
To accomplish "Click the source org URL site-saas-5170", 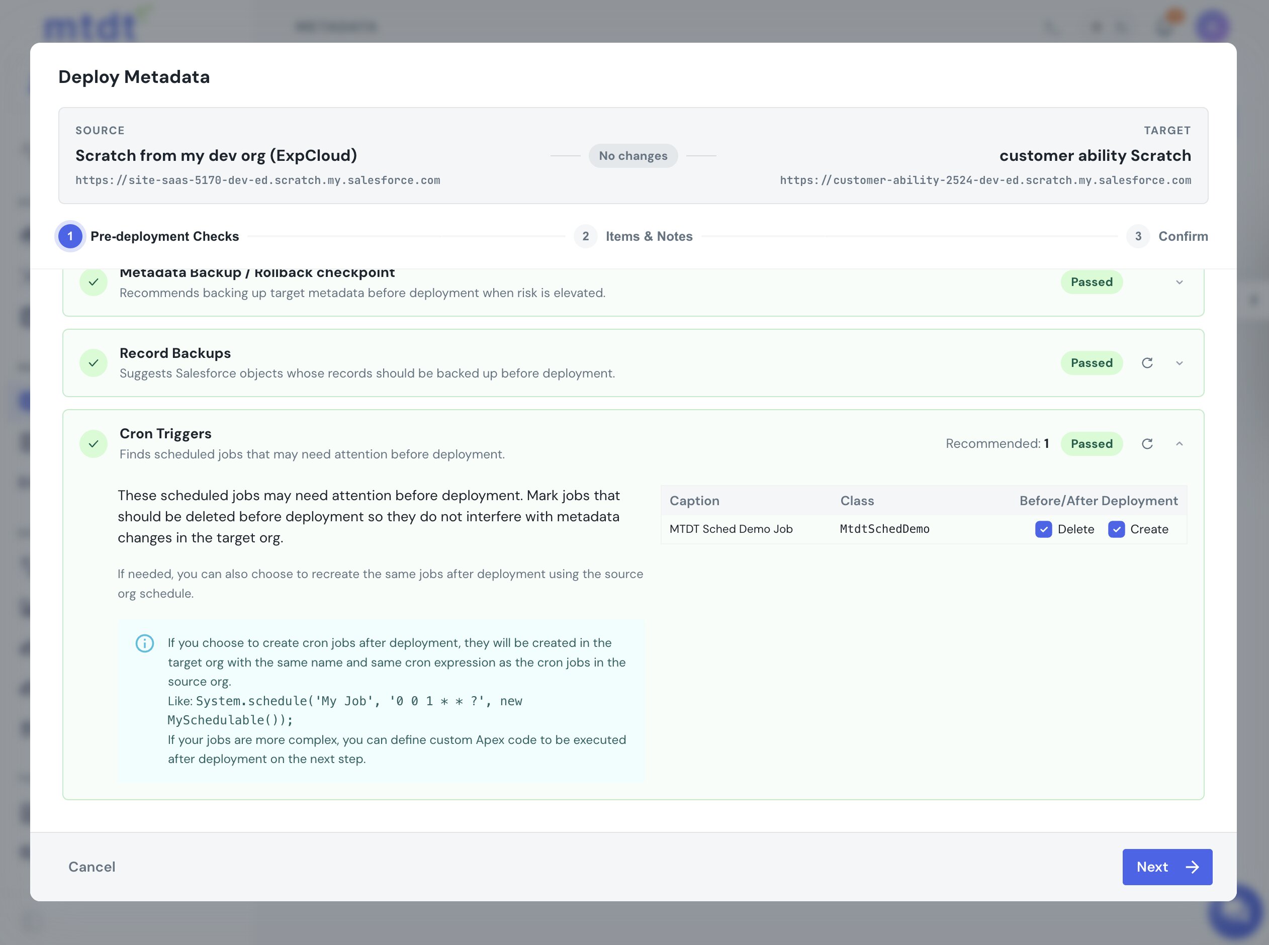I will tap(258, 180).
